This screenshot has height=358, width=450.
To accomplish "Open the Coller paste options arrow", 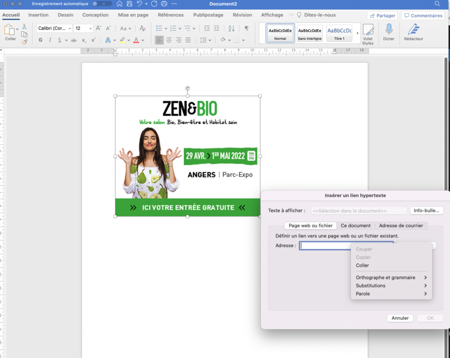I will click(x=17, y=29).
